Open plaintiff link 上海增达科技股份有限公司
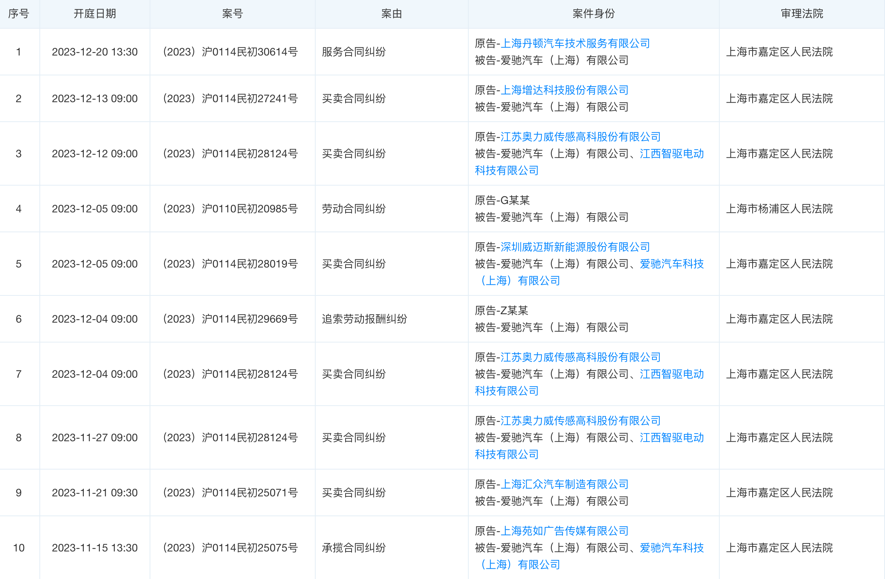 pyautogui.click(x=564, y=90)
